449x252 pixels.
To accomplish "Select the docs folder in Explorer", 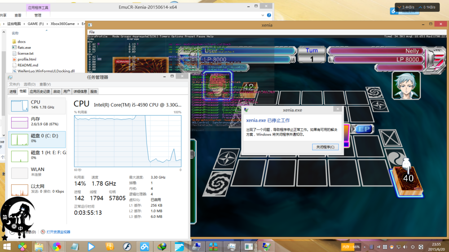I will pos(18,42).
